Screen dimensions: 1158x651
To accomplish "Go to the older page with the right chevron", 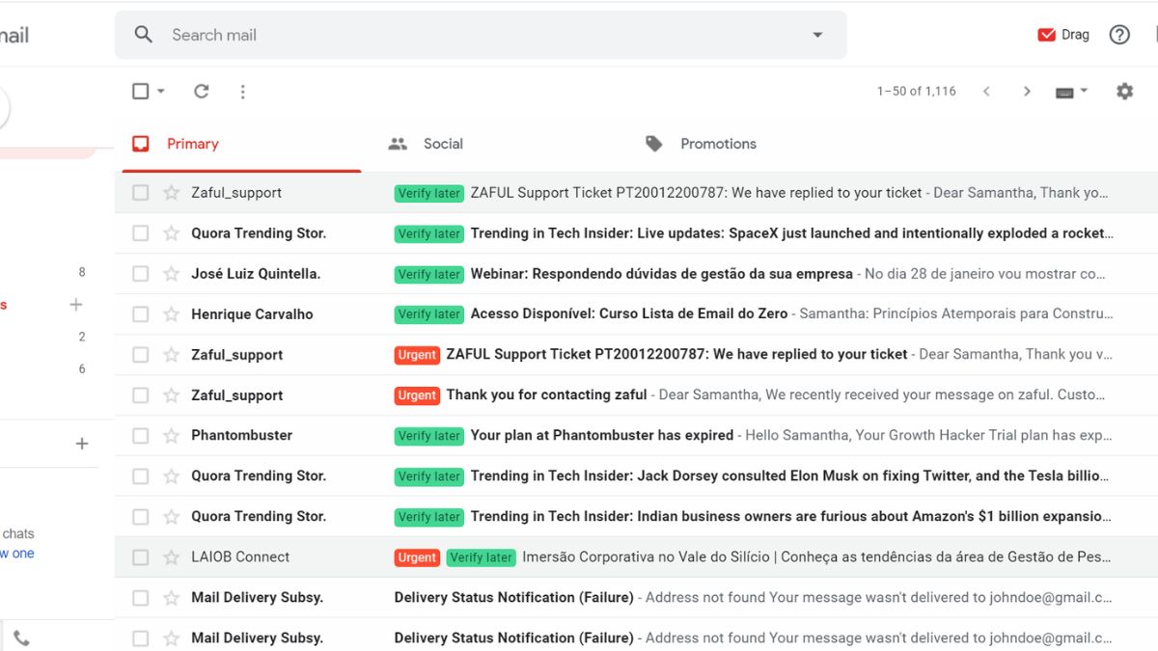I will 1027,92.
